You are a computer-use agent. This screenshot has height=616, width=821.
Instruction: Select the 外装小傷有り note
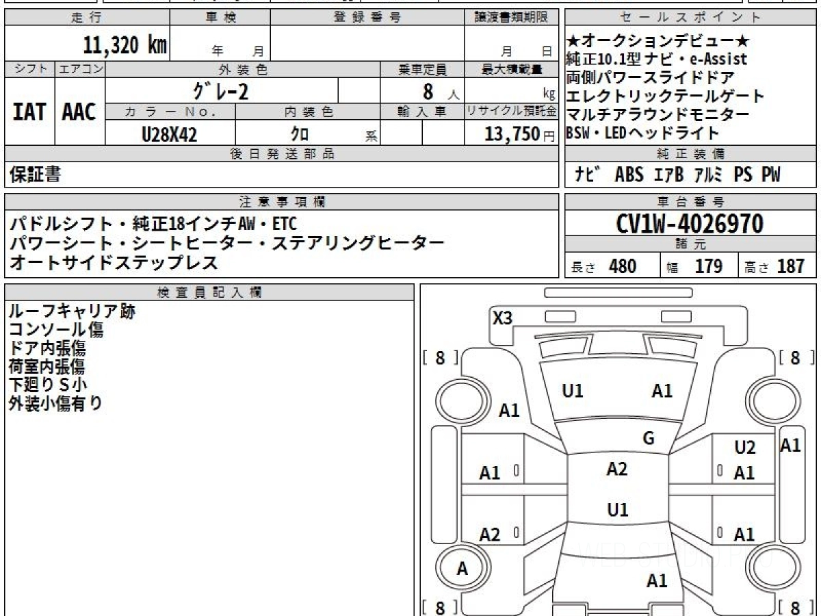click(x=55, y=403)
